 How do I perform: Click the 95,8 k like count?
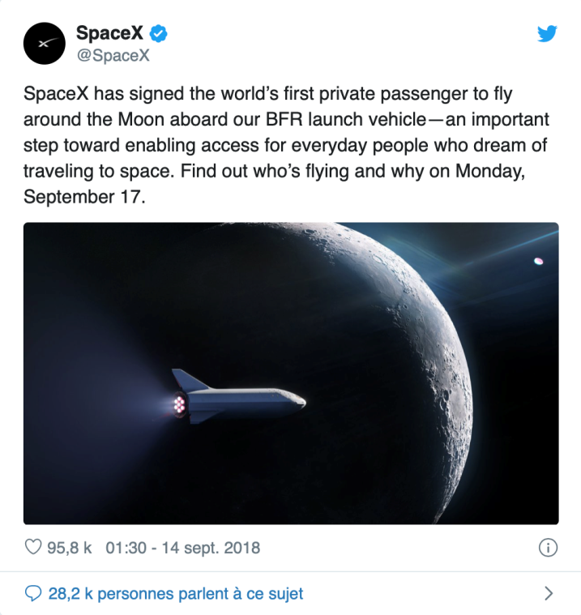pos(70,548)
